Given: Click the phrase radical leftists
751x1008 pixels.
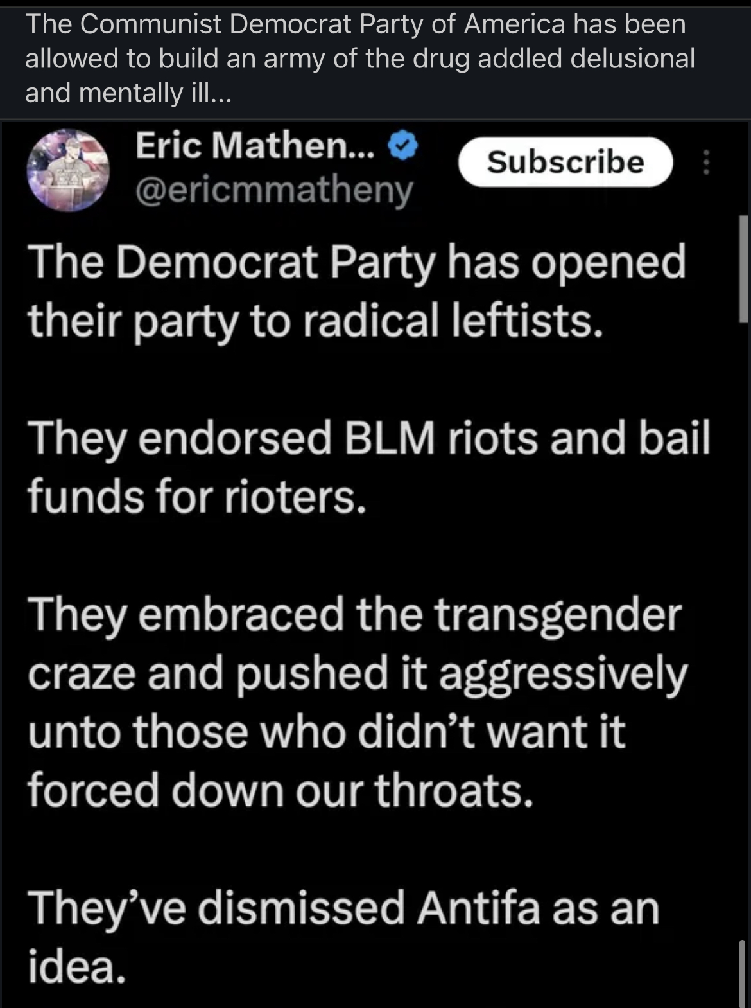Looking at the screenshot, I should click(453, 321).
